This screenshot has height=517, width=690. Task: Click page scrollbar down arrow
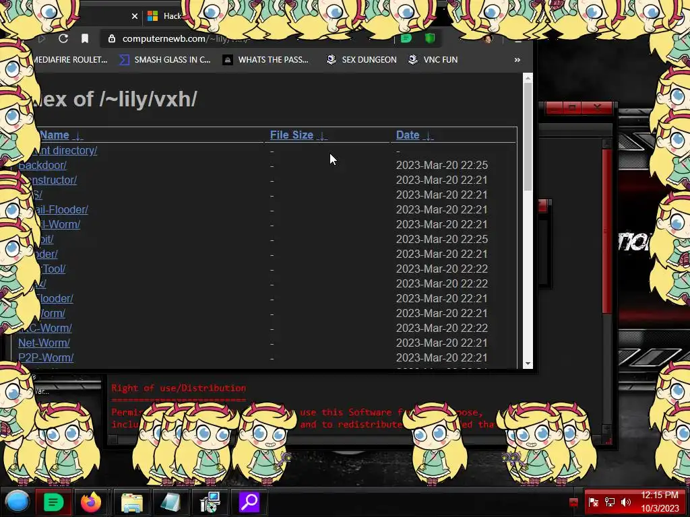coord(528,364)
